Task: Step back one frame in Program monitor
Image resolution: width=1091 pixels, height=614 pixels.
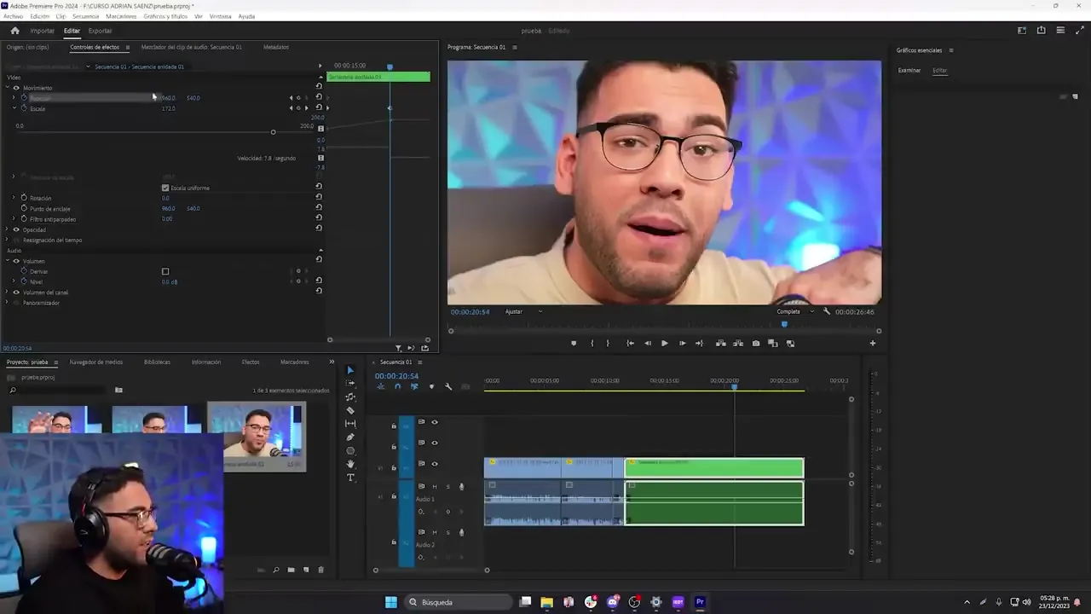Action: 648,343
